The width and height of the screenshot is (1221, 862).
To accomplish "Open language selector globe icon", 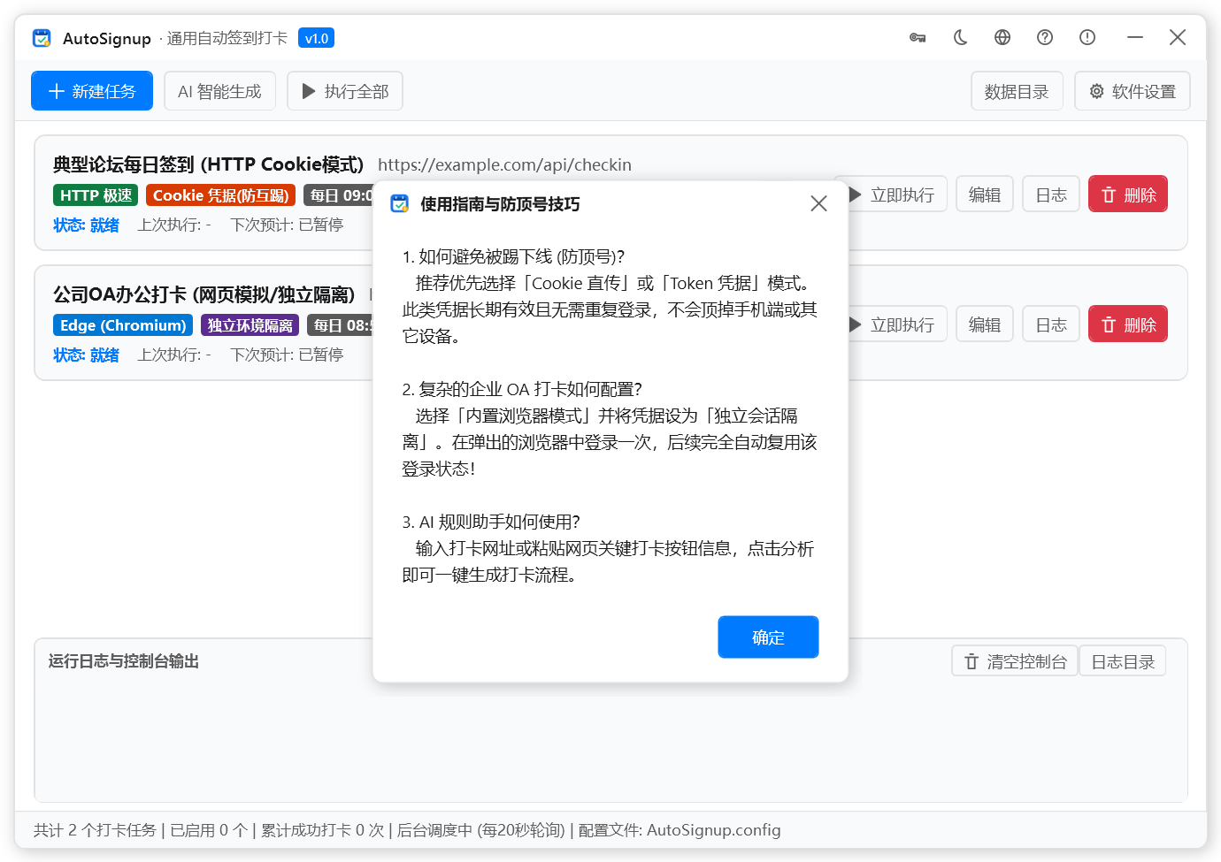I will pyautogui.click(x=1002, y=37).
